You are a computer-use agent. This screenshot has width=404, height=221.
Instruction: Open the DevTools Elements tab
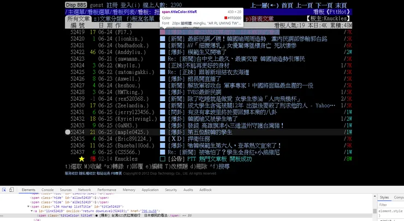pos(28,190)
